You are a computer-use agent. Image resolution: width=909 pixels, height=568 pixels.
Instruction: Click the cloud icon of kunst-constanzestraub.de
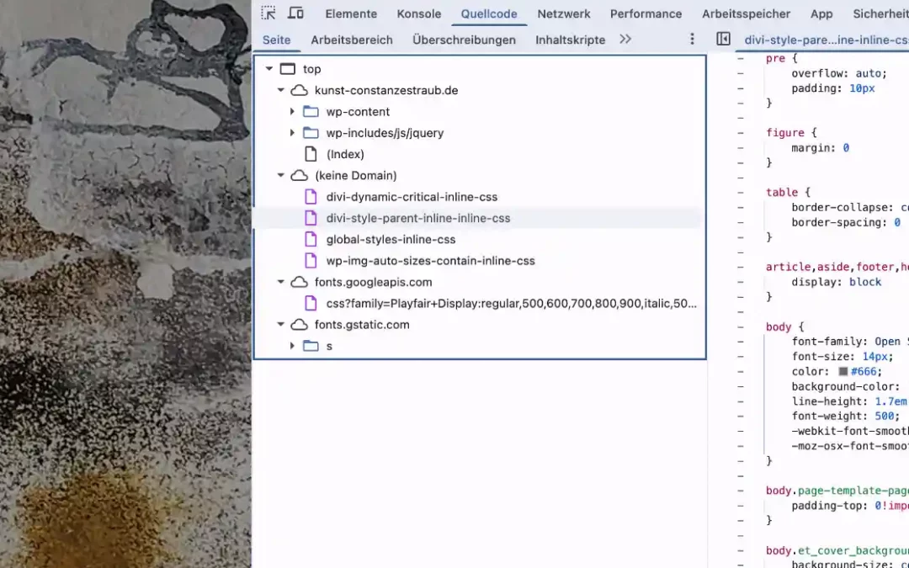[x=299, y=90]
